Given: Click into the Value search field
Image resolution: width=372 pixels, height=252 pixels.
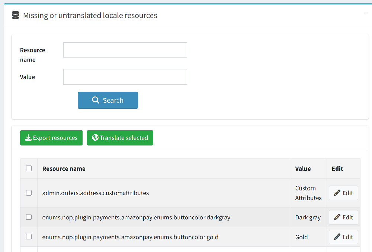Looking at the screenshot, I should tap(125, 77).
